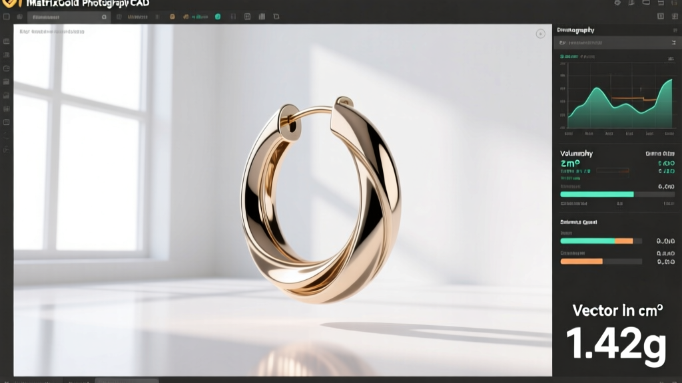
Task: Click the striped columns toolbar icon
Action: [262, 17]
